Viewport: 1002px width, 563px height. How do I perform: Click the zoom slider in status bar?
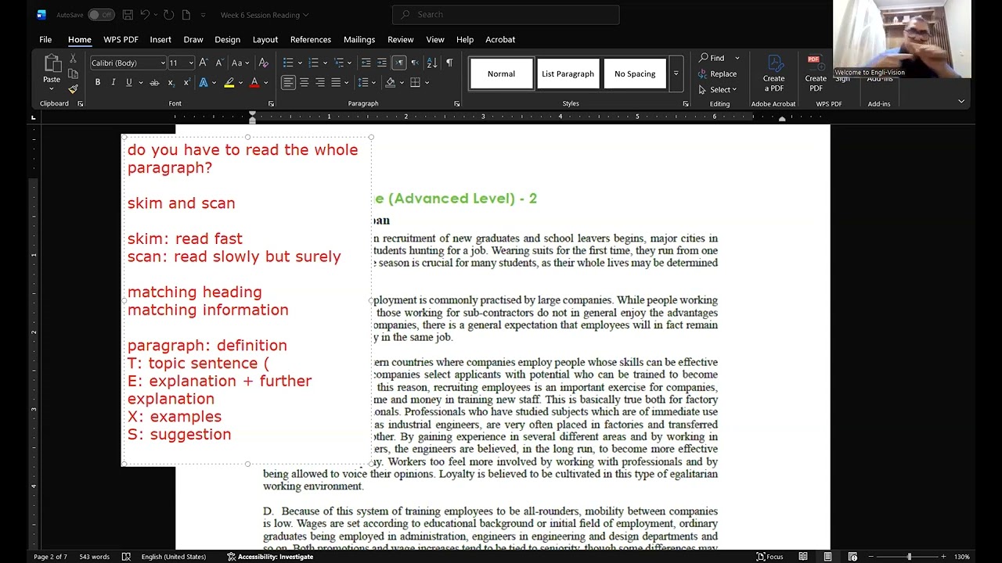(x=908, y=557)
